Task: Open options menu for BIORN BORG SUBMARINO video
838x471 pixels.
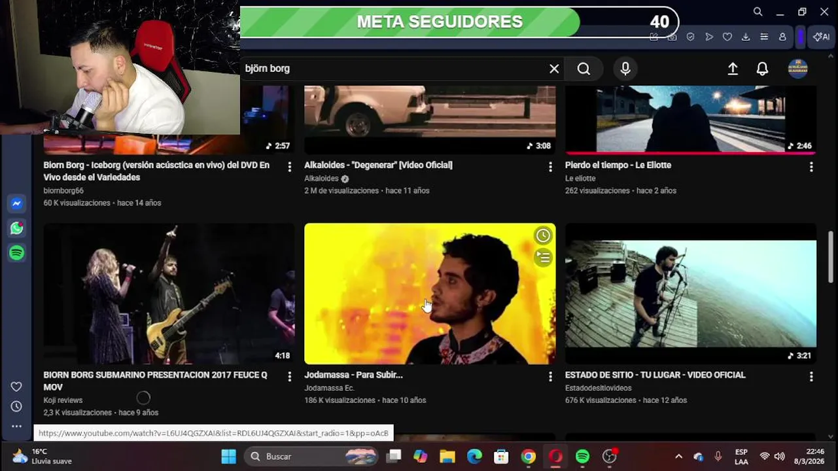Action: [x=290, y=377]
